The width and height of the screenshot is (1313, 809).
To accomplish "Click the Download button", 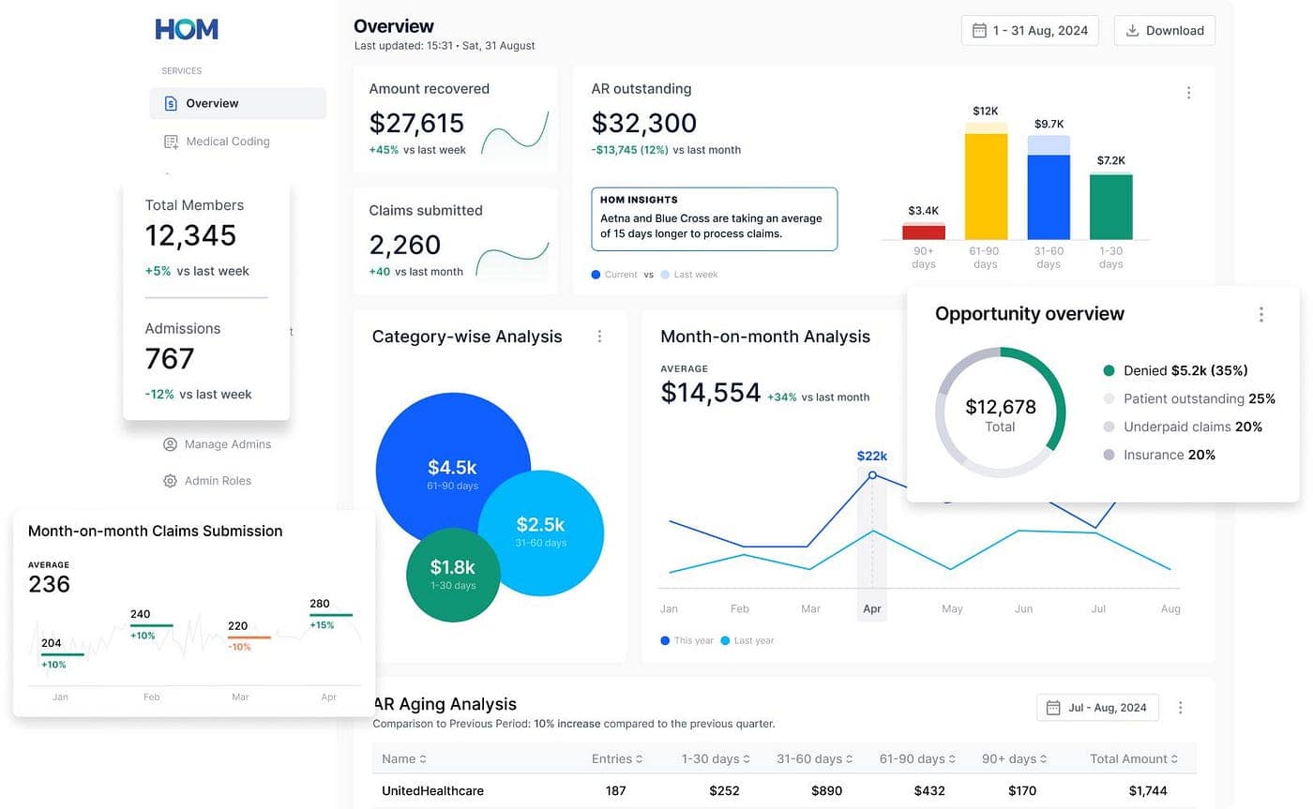I will click(x=1165, y=30).
